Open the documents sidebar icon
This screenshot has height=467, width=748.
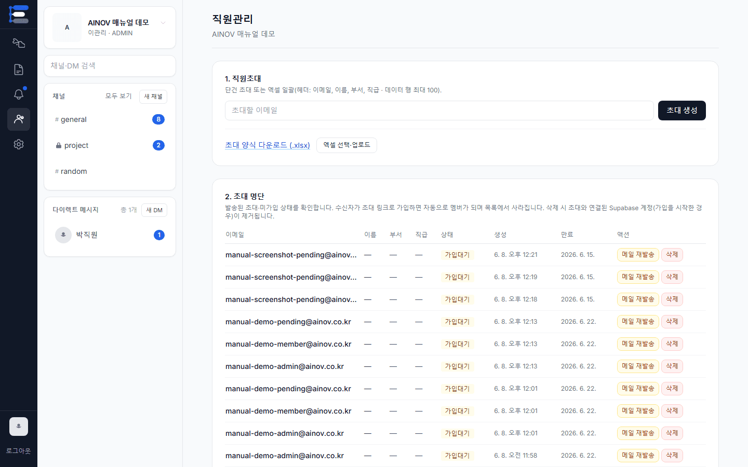pyautogui.click(x=19, y=70)
